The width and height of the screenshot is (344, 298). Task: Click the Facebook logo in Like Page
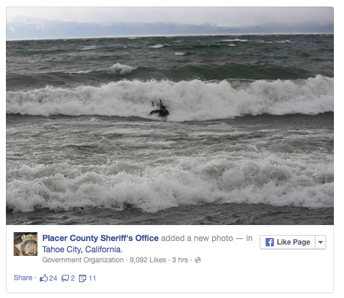[x=270, y=242]
